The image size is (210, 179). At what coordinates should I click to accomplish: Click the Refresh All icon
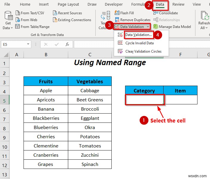205,15
